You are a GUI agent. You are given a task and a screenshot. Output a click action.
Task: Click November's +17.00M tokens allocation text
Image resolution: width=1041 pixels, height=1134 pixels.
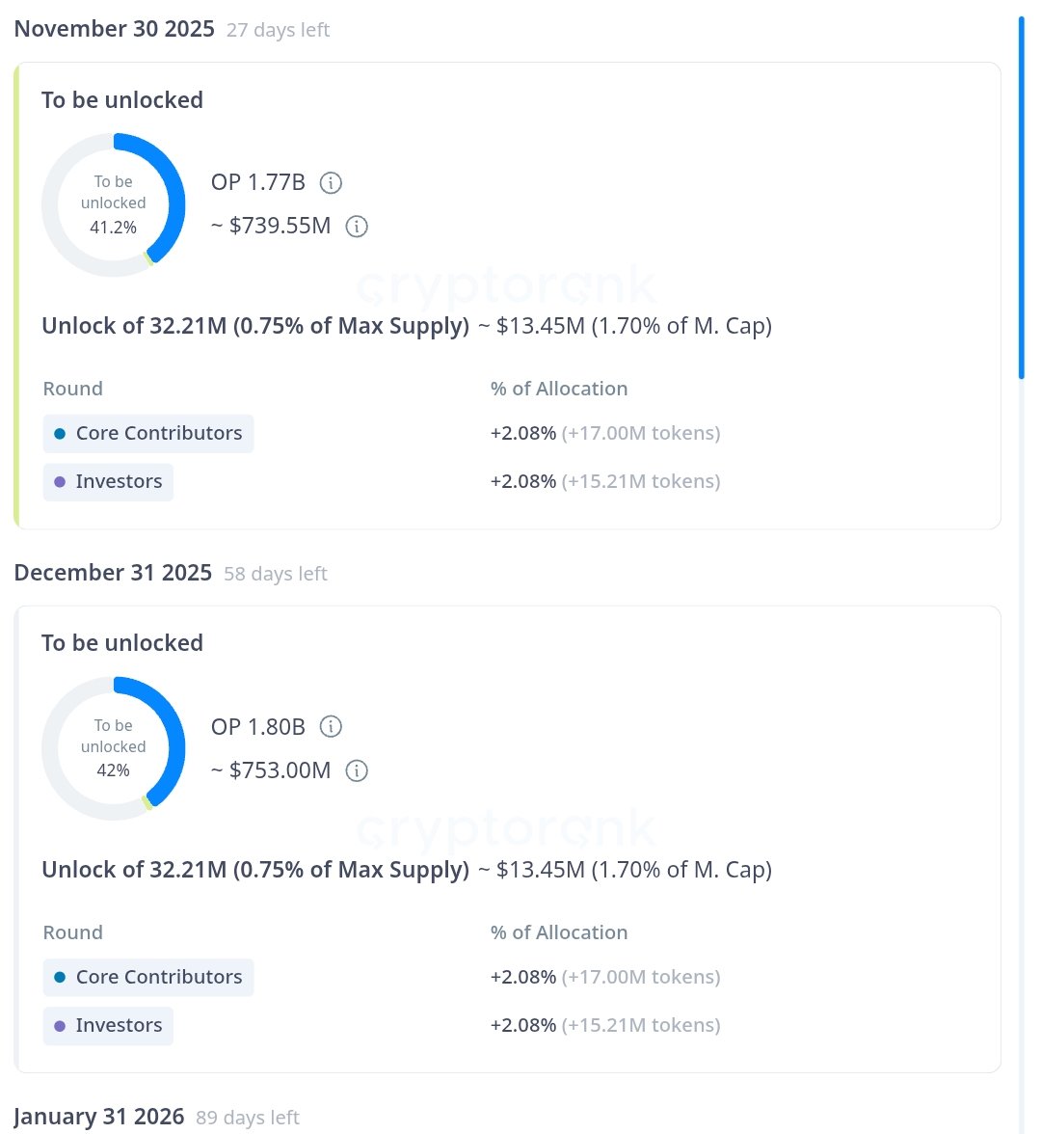[x=641, y=434]
